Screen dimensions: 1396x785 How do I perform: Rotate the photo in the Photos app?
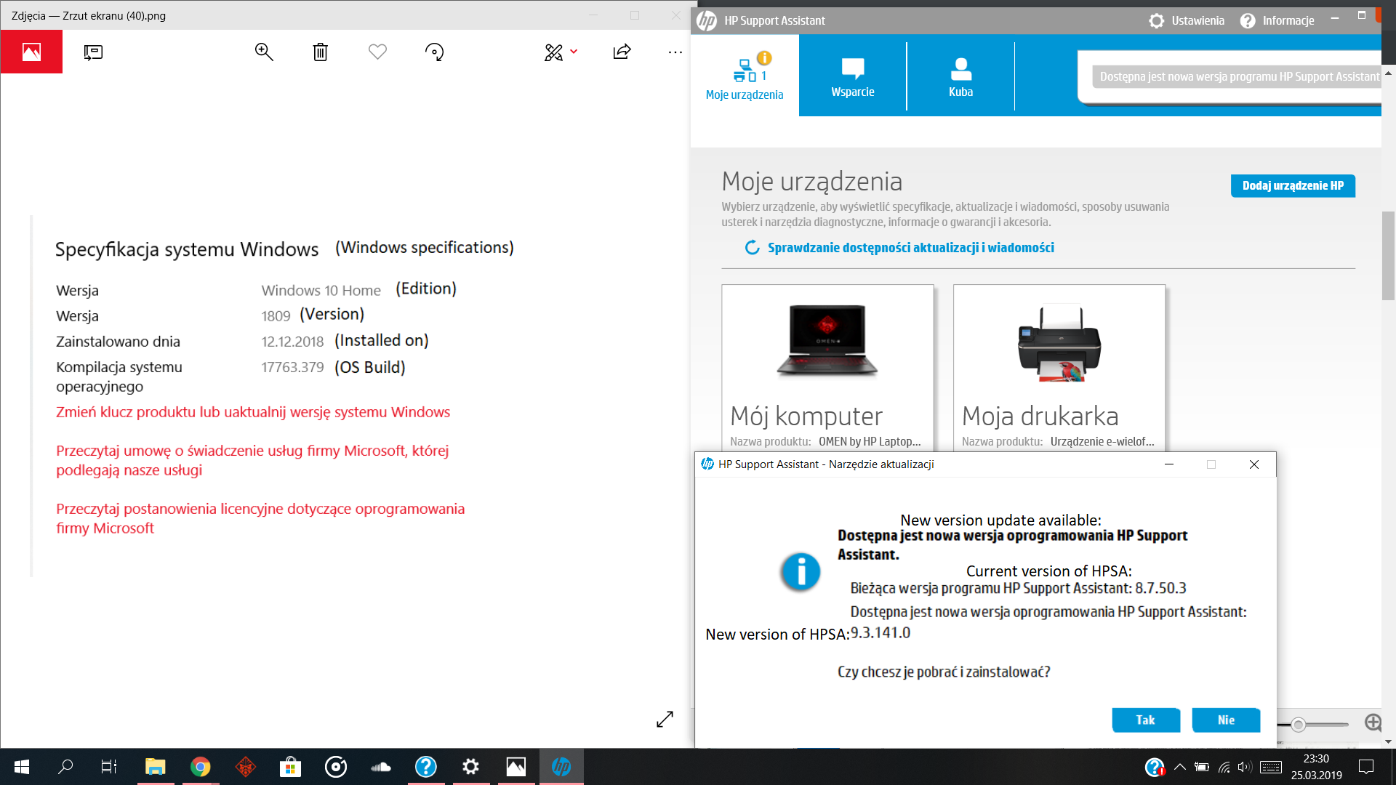coord(434,52)
